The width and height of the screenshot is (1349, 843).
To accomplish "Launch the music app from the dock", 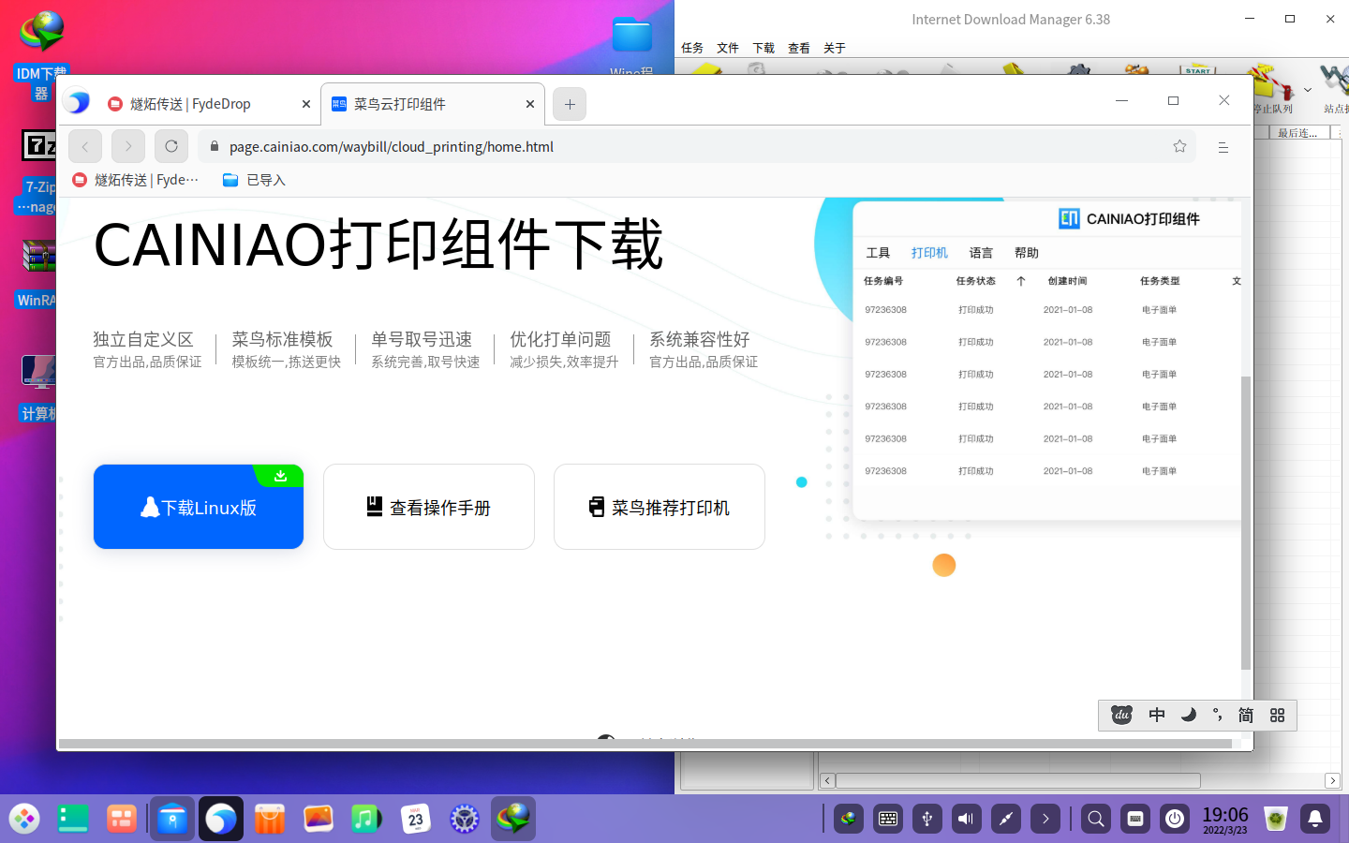I will tap(367, 819).
